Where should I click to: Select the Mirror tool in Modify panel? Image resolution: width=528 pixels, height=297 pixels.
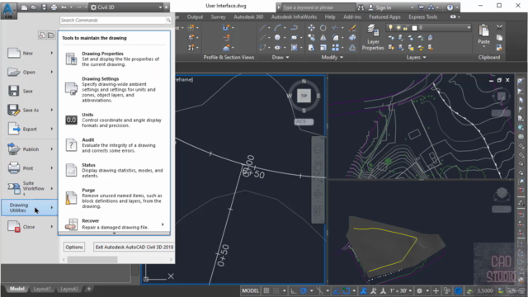pyautogui.click(x=323, y=38)
